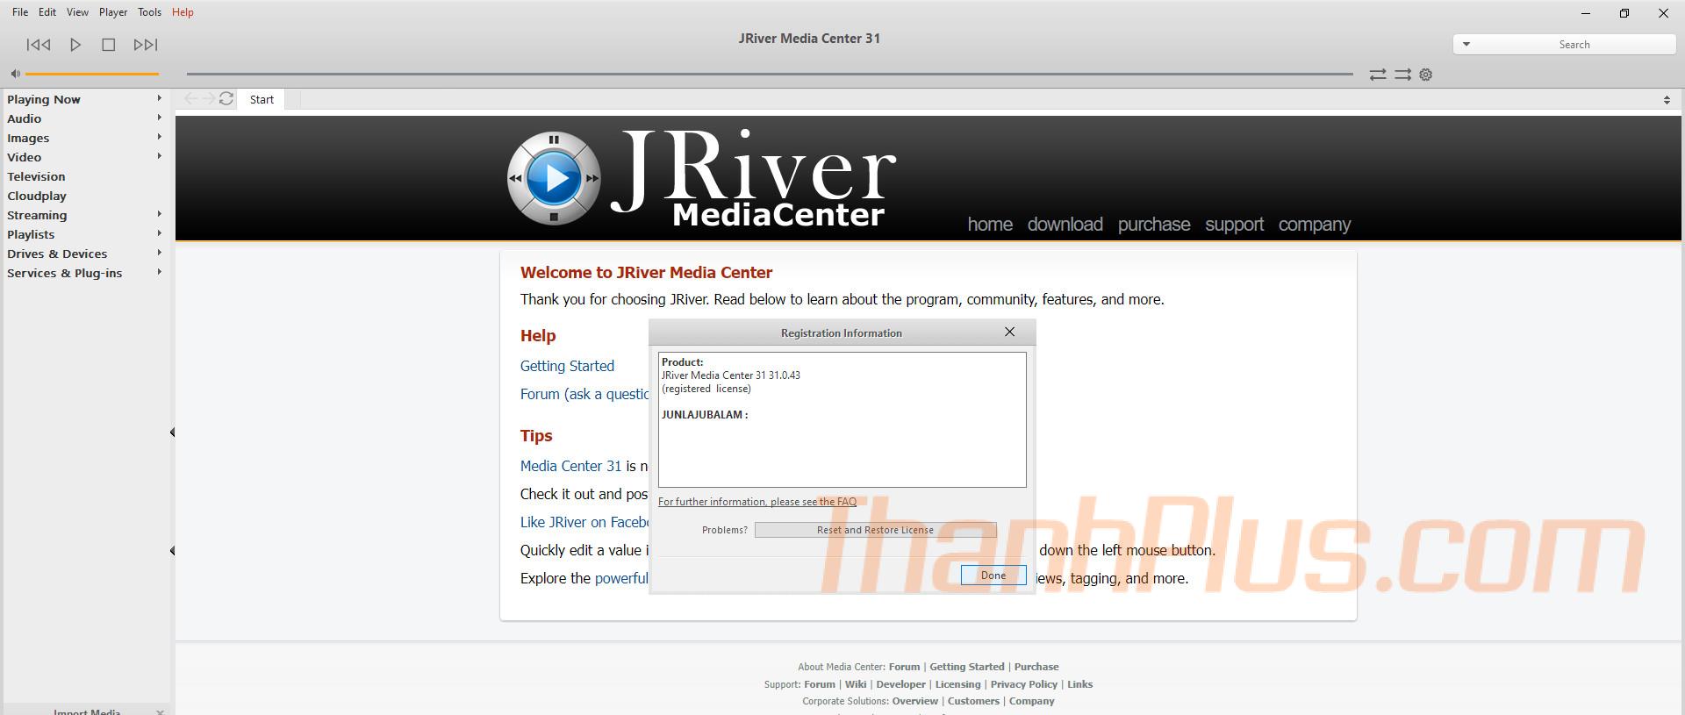Expand the Playing Now sidebar arrow

point(159,98)
